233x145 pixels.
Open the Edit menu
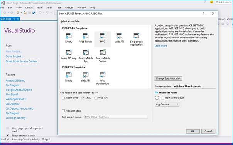(x=10, y=8)
